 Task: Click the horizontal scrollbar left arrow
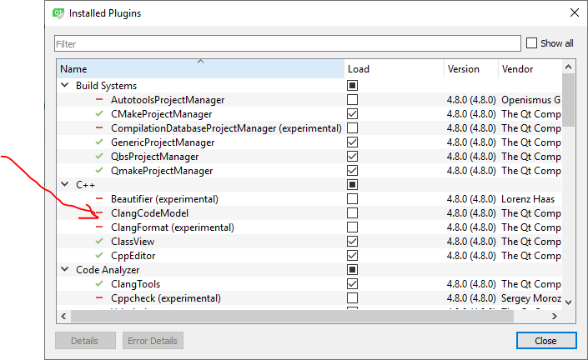[x=63, y=316]
